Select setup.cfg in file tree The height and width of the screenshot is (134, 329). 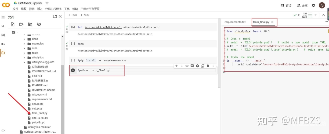(38, 104)
